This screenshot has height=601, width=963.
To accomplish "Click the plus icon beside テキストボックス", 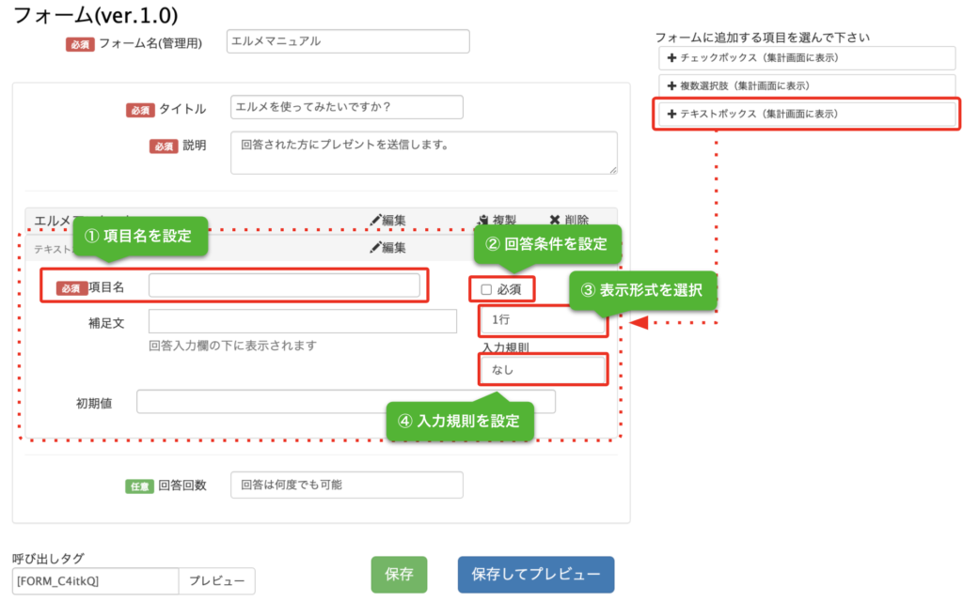I will point(671,114).
